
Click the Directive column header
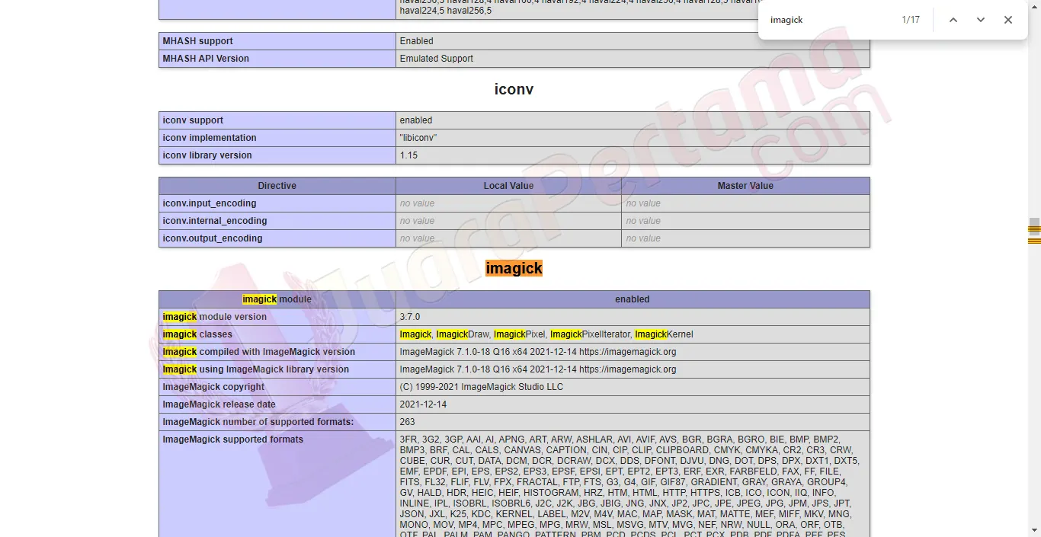(277, 185)
